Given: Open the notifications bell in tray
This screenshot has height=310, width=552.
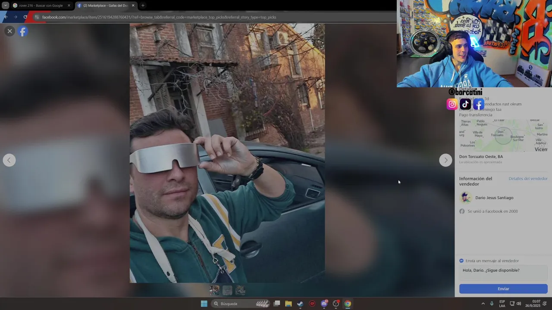Looking at the screenshot, I should click(x=545, y=304).
